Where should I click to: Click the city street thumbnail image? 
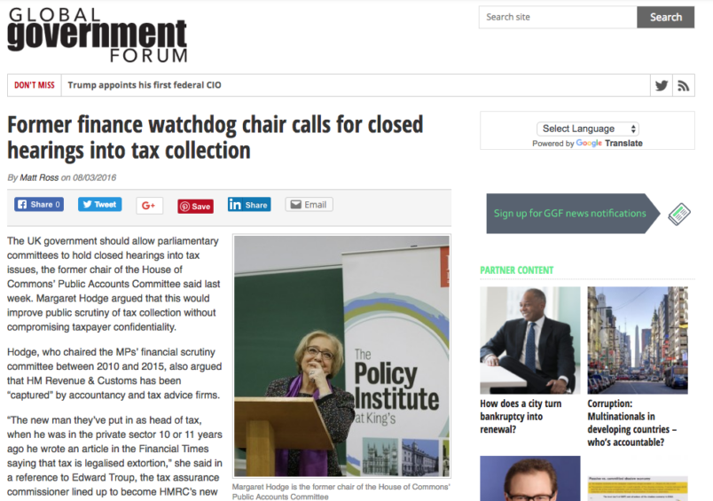638,341
